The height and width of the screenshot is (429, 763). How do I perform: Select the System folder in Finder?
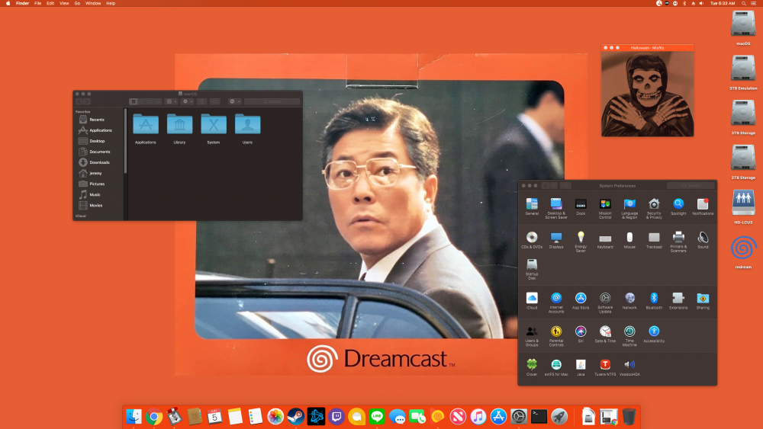(x=214, y=129)
